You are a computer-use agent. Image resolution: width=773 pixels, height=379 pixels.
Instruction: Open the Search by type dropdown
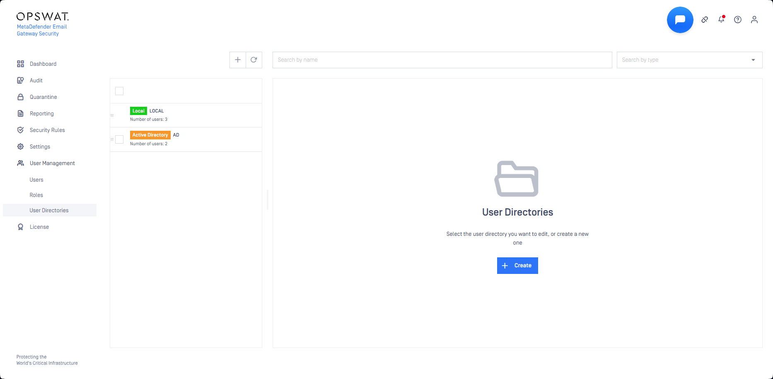pyautogui.click(x=689, y=60)
